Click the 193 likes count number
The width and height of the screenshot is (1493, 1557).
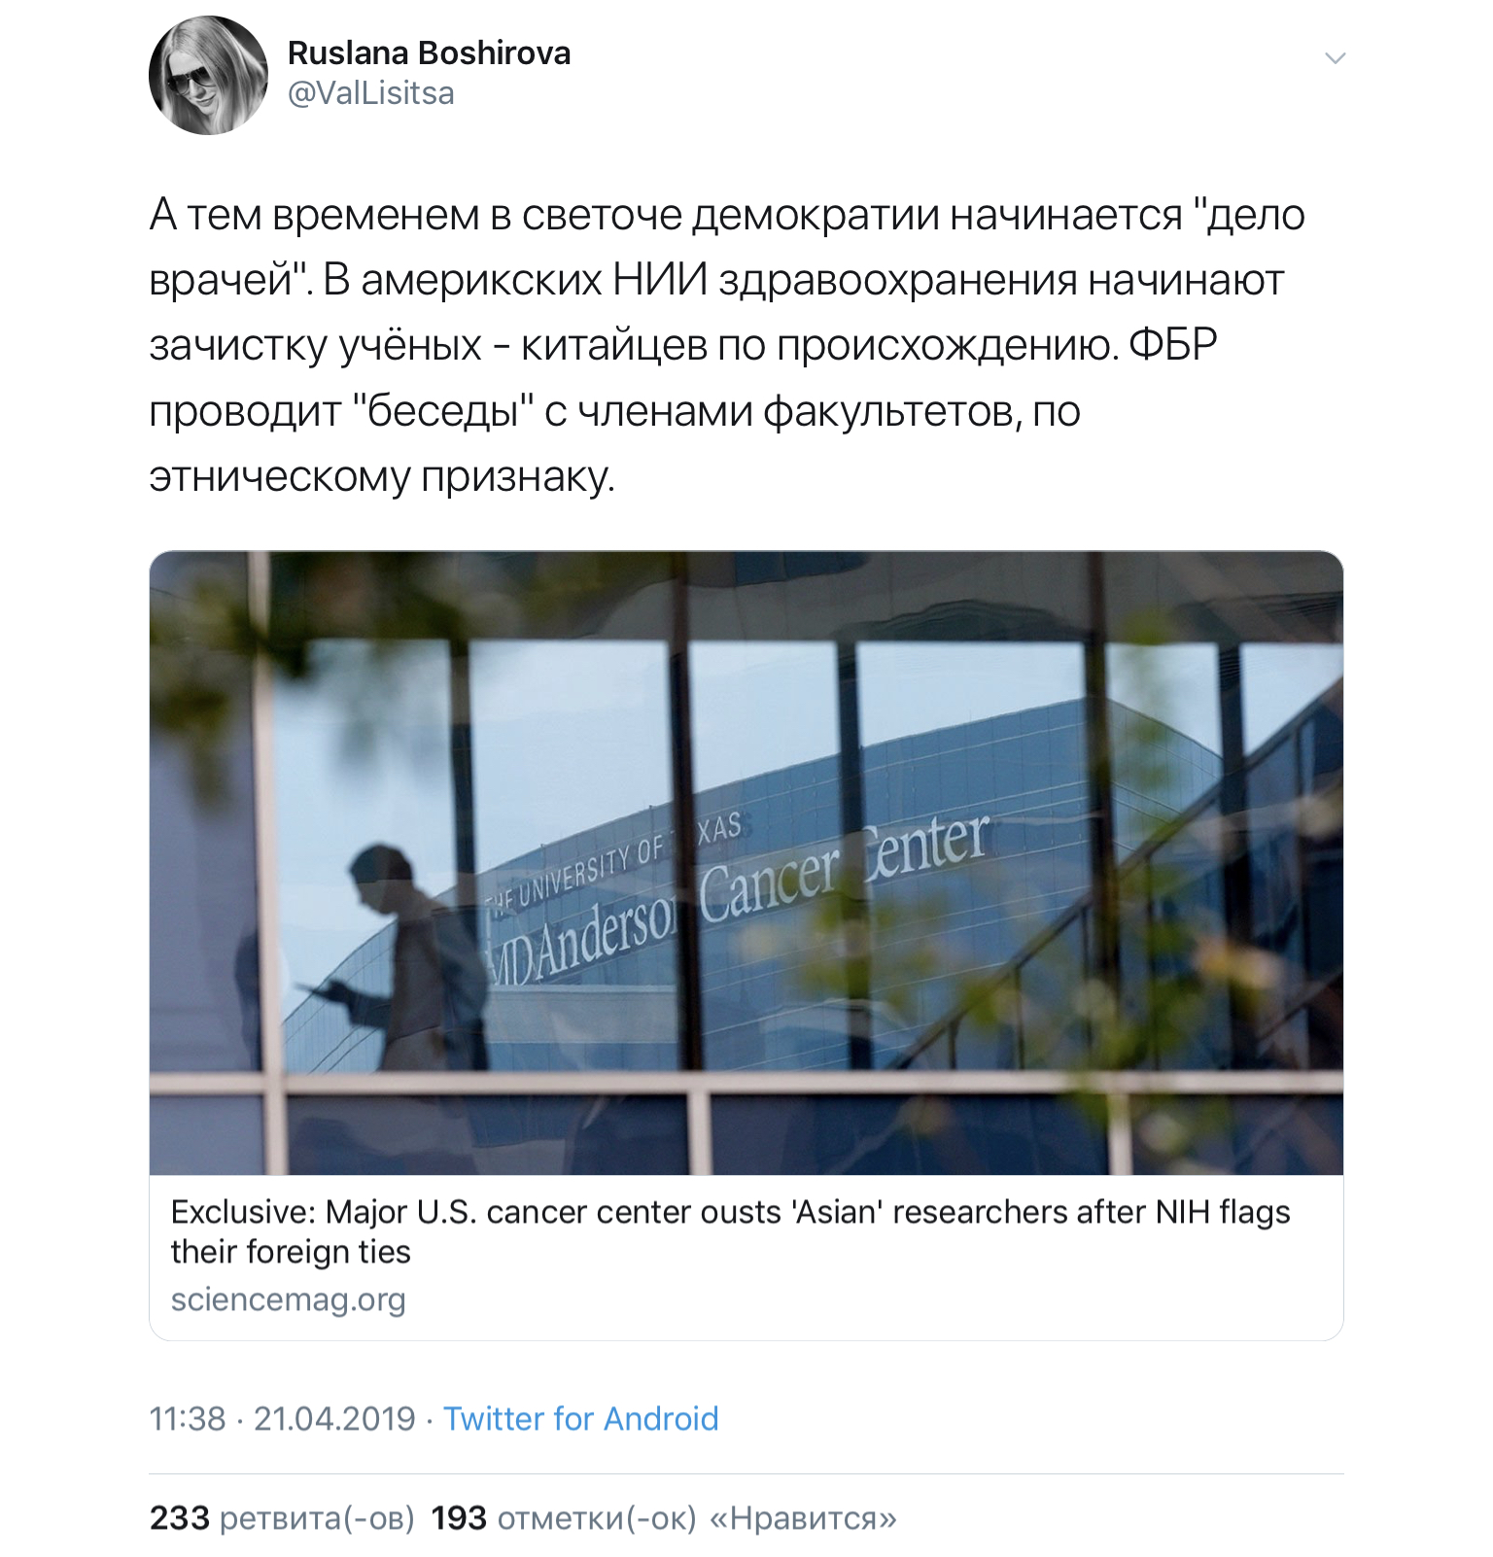click(459, 1517)
